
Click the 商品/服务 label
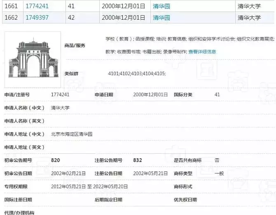75,46
